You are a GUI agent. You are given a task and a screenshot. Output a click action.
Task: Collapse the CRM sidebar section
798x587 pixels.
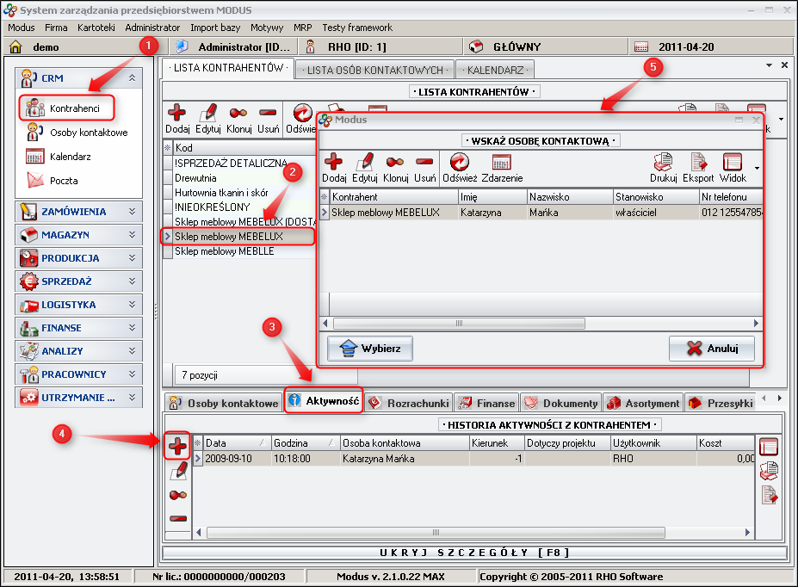click(132, 78)
